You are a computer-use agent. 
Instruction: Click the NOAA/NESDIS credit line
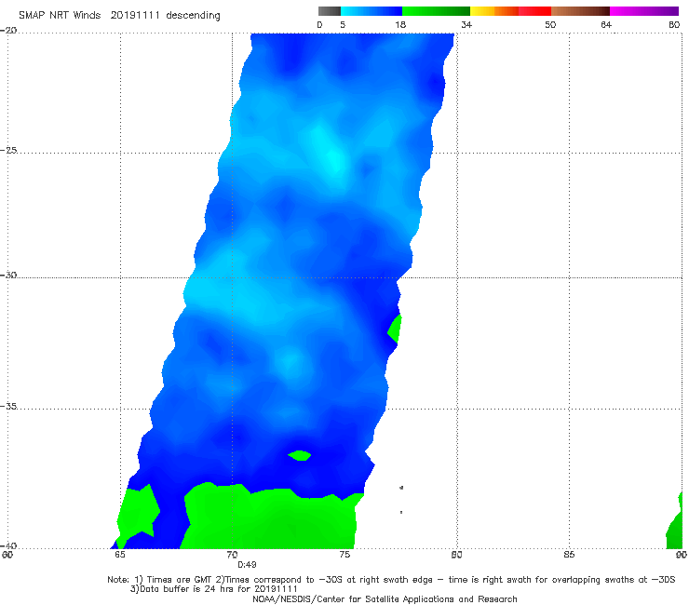click(385, 599)
